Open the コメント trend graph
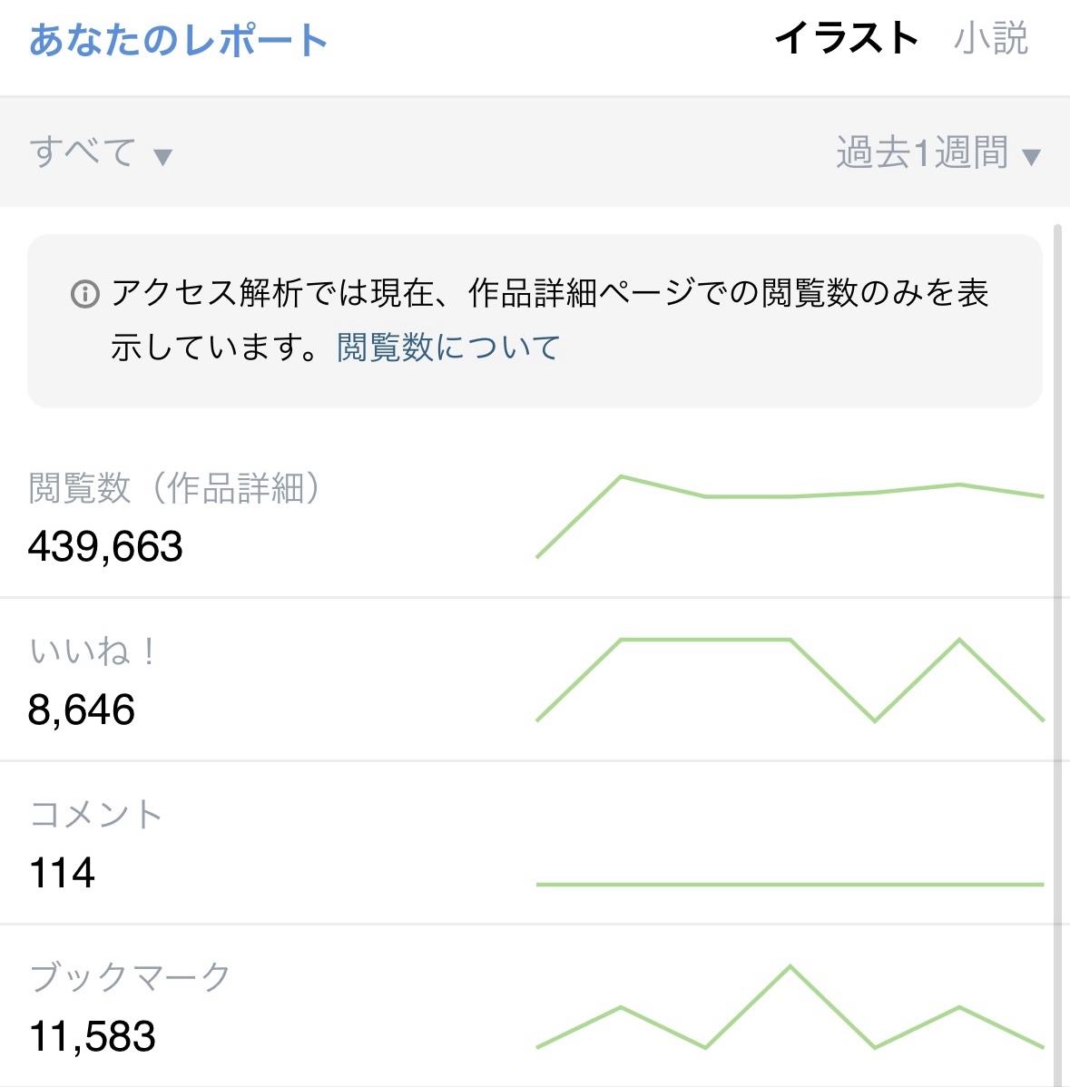Viewport: 1070px width, 1087px height. [x=790, y=882]
